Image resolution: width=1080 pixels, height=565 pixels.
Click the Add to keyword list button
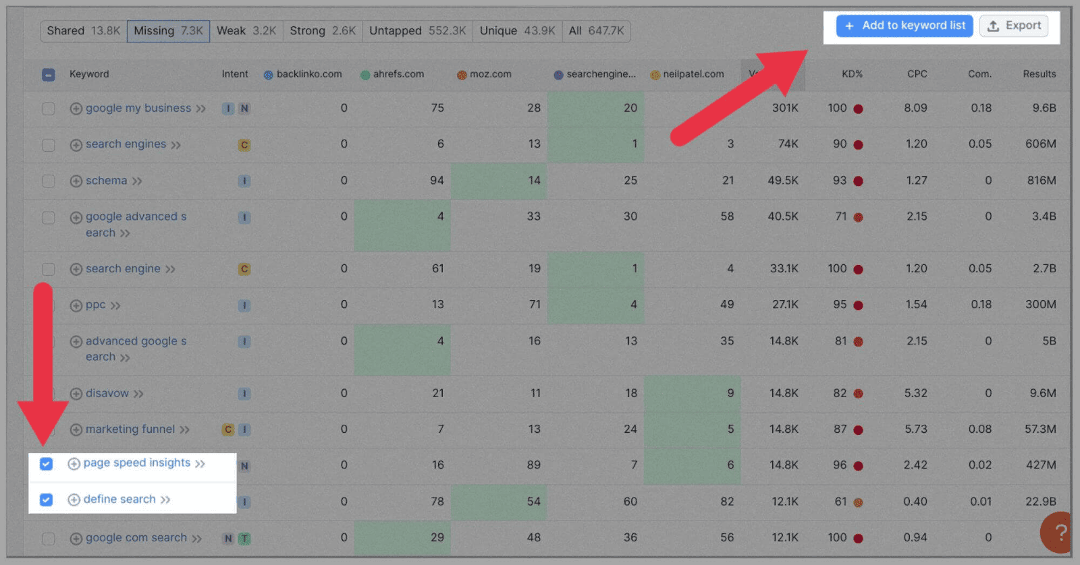pyautogui.click(x=905, y=26)
